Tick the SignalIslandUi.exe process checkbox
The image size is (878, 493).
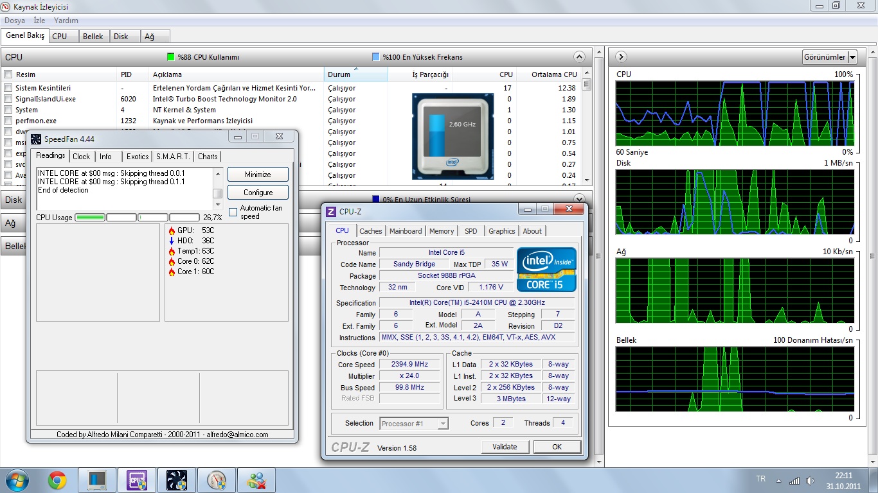pyautogui.click(x=8, y=99)
